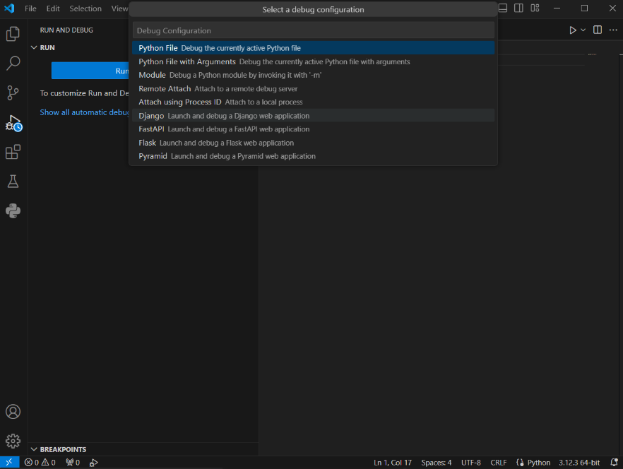Open Customize Layout icon in title bar
Viewport: 623px width, 469px height.
click(x=535, y=8)
